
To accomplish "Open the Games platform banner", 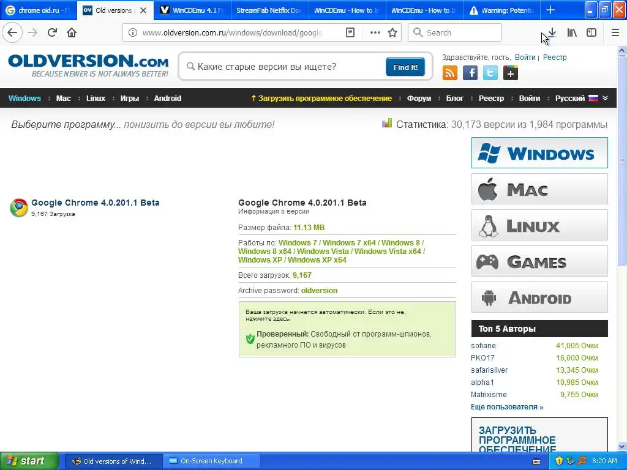I will pyautogui.click(x=539, y=261).
